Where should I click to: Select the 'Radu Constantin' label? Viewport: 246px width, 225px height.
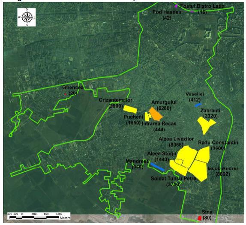(x=218, y=142)
